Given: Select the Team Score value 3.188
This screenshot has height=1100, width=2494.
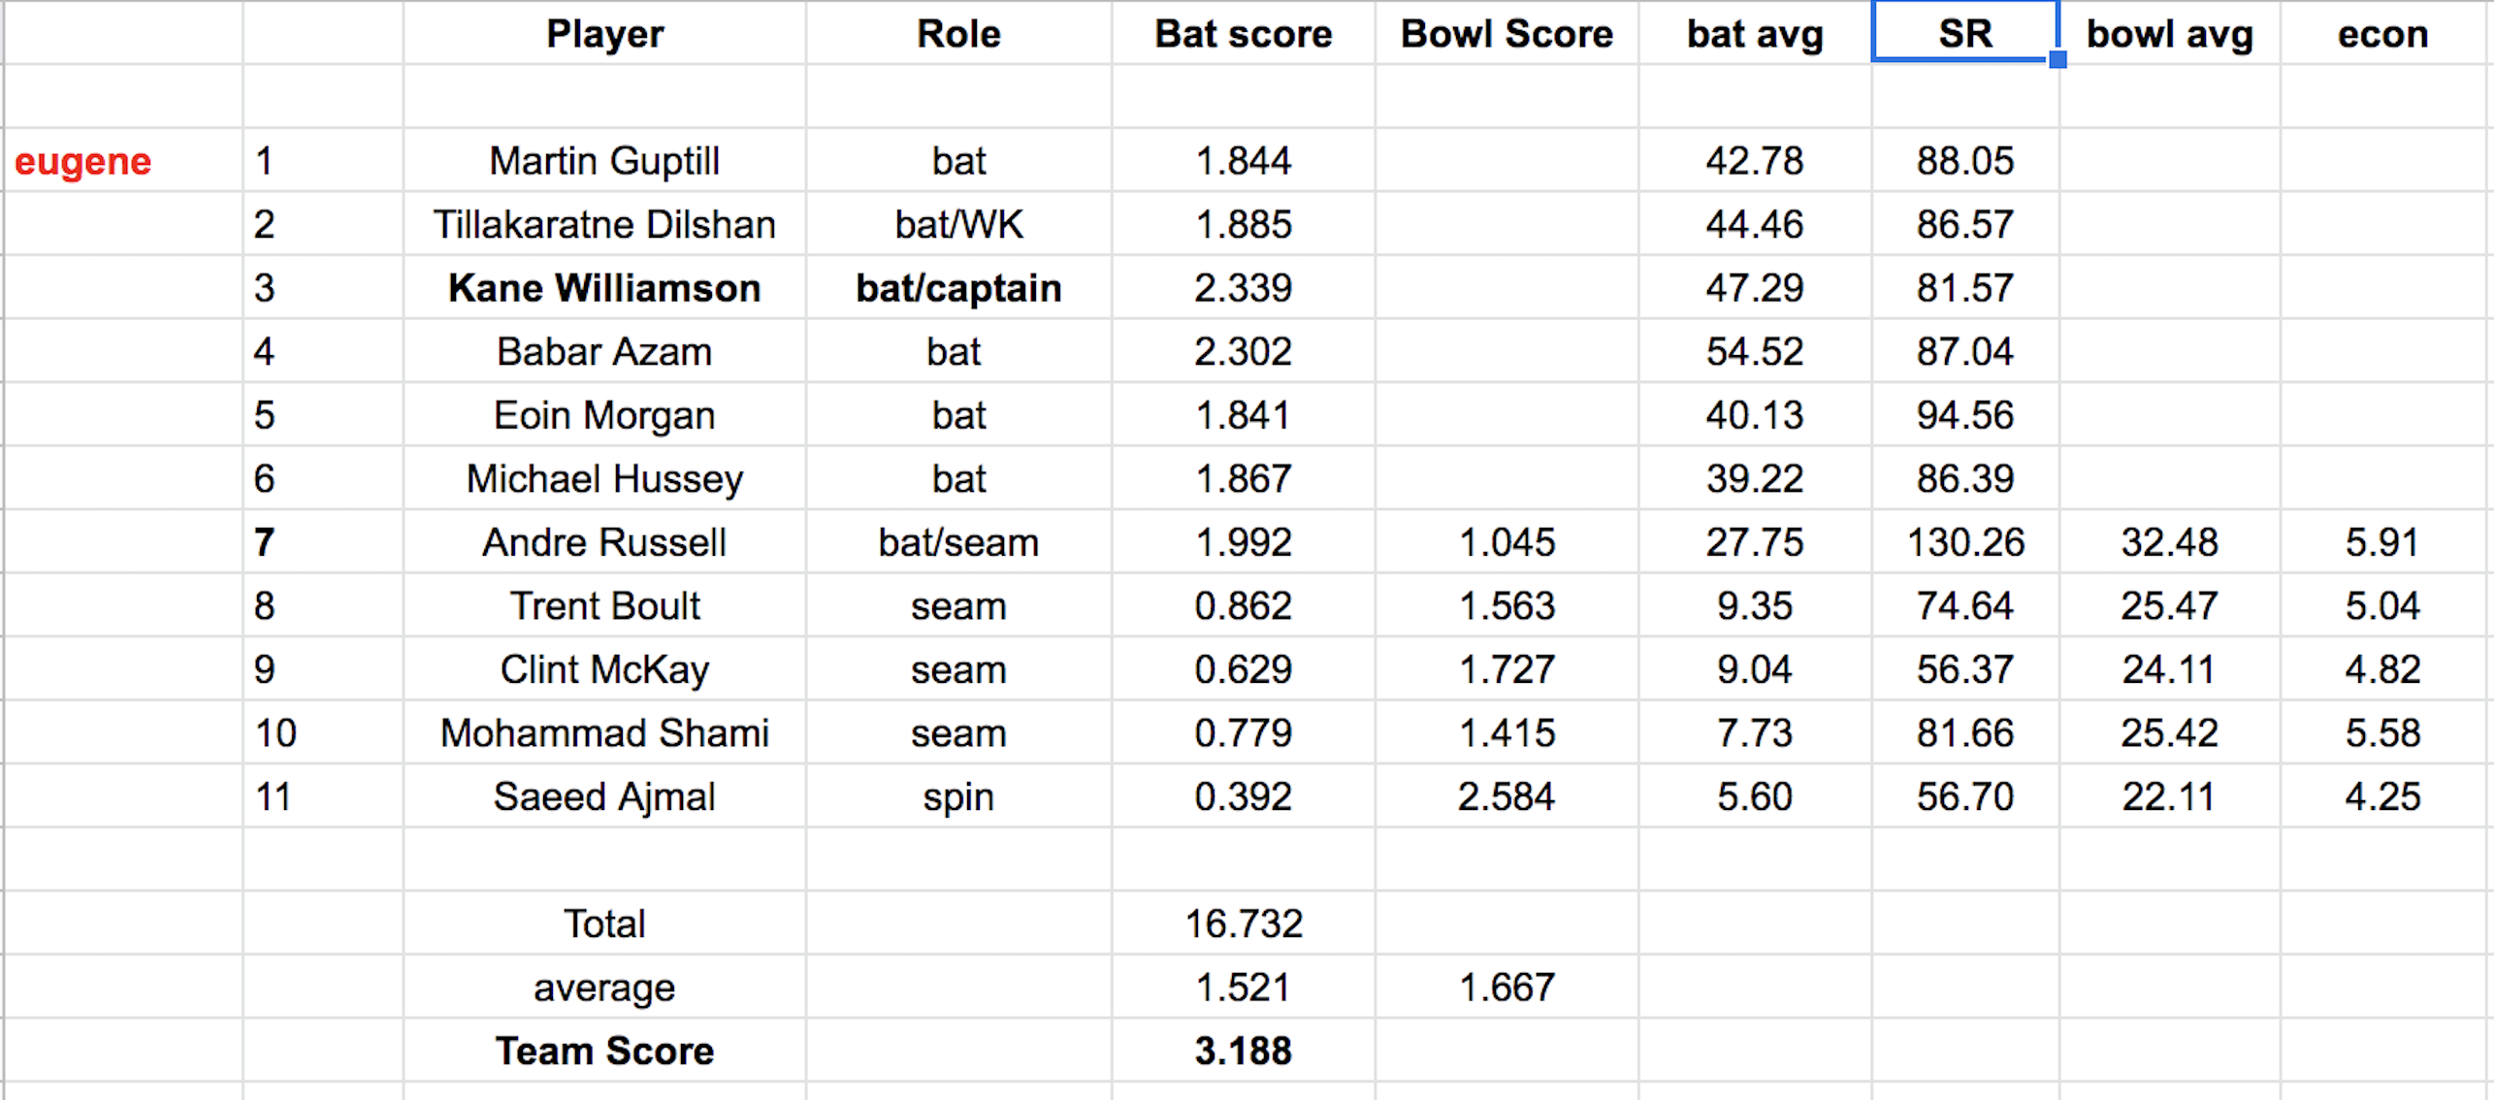Looking at the screenshot, I should [1243, 1051].
